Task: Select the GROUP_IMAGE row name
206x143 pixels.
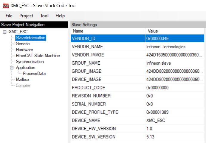Action: tap(108, 71)
